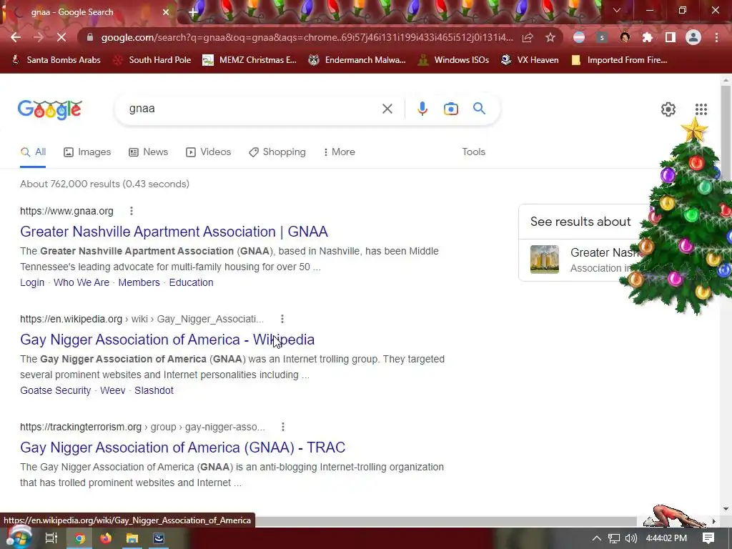732x549 pixels.
Task: Select the All results tab
Action: (33, 152)
